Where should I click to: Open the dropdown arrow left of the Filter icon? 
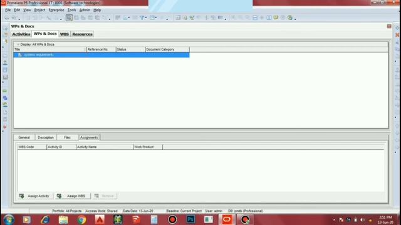click(128, 17)
